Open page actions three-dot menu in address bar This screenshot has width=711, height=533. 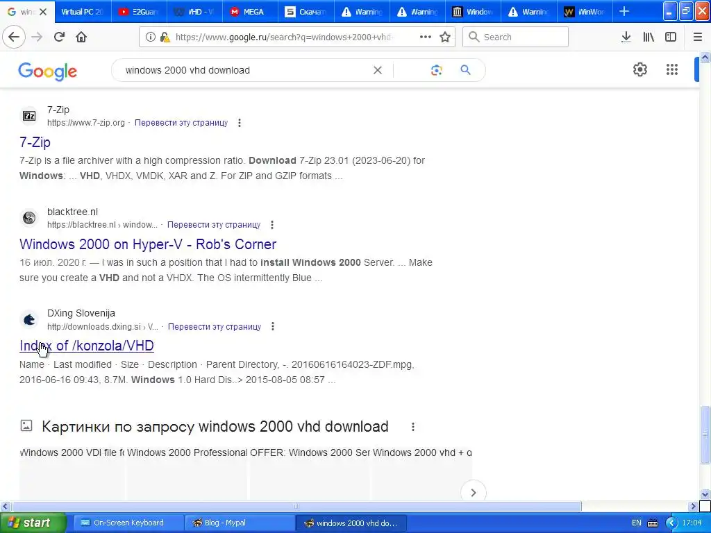(x=426, y=37)
